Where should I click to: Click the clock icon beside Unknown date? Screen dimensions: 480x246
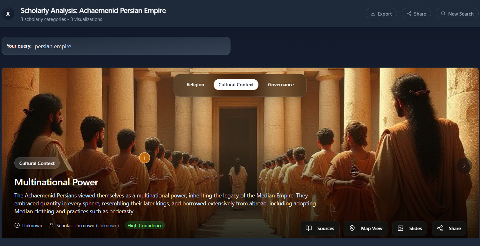click(17, 225)
